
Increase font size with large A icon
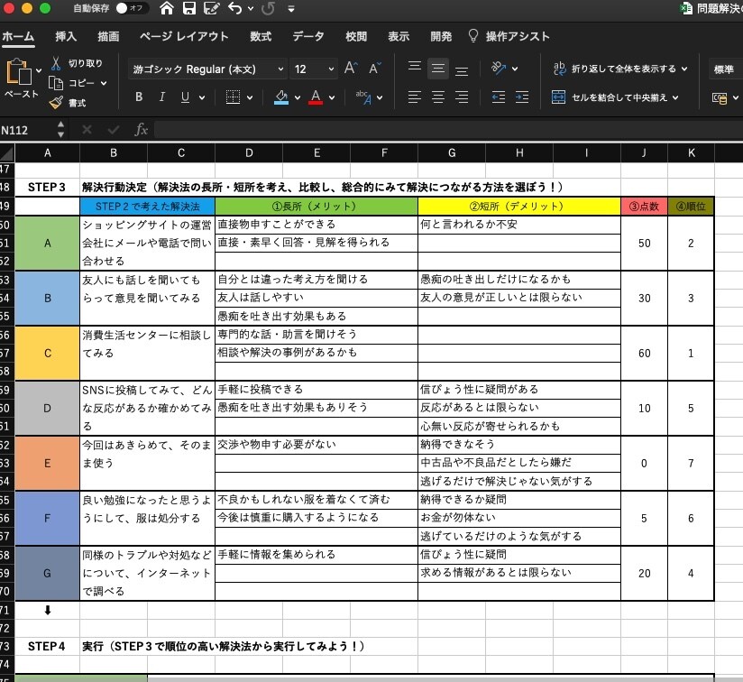click(351, 69)
